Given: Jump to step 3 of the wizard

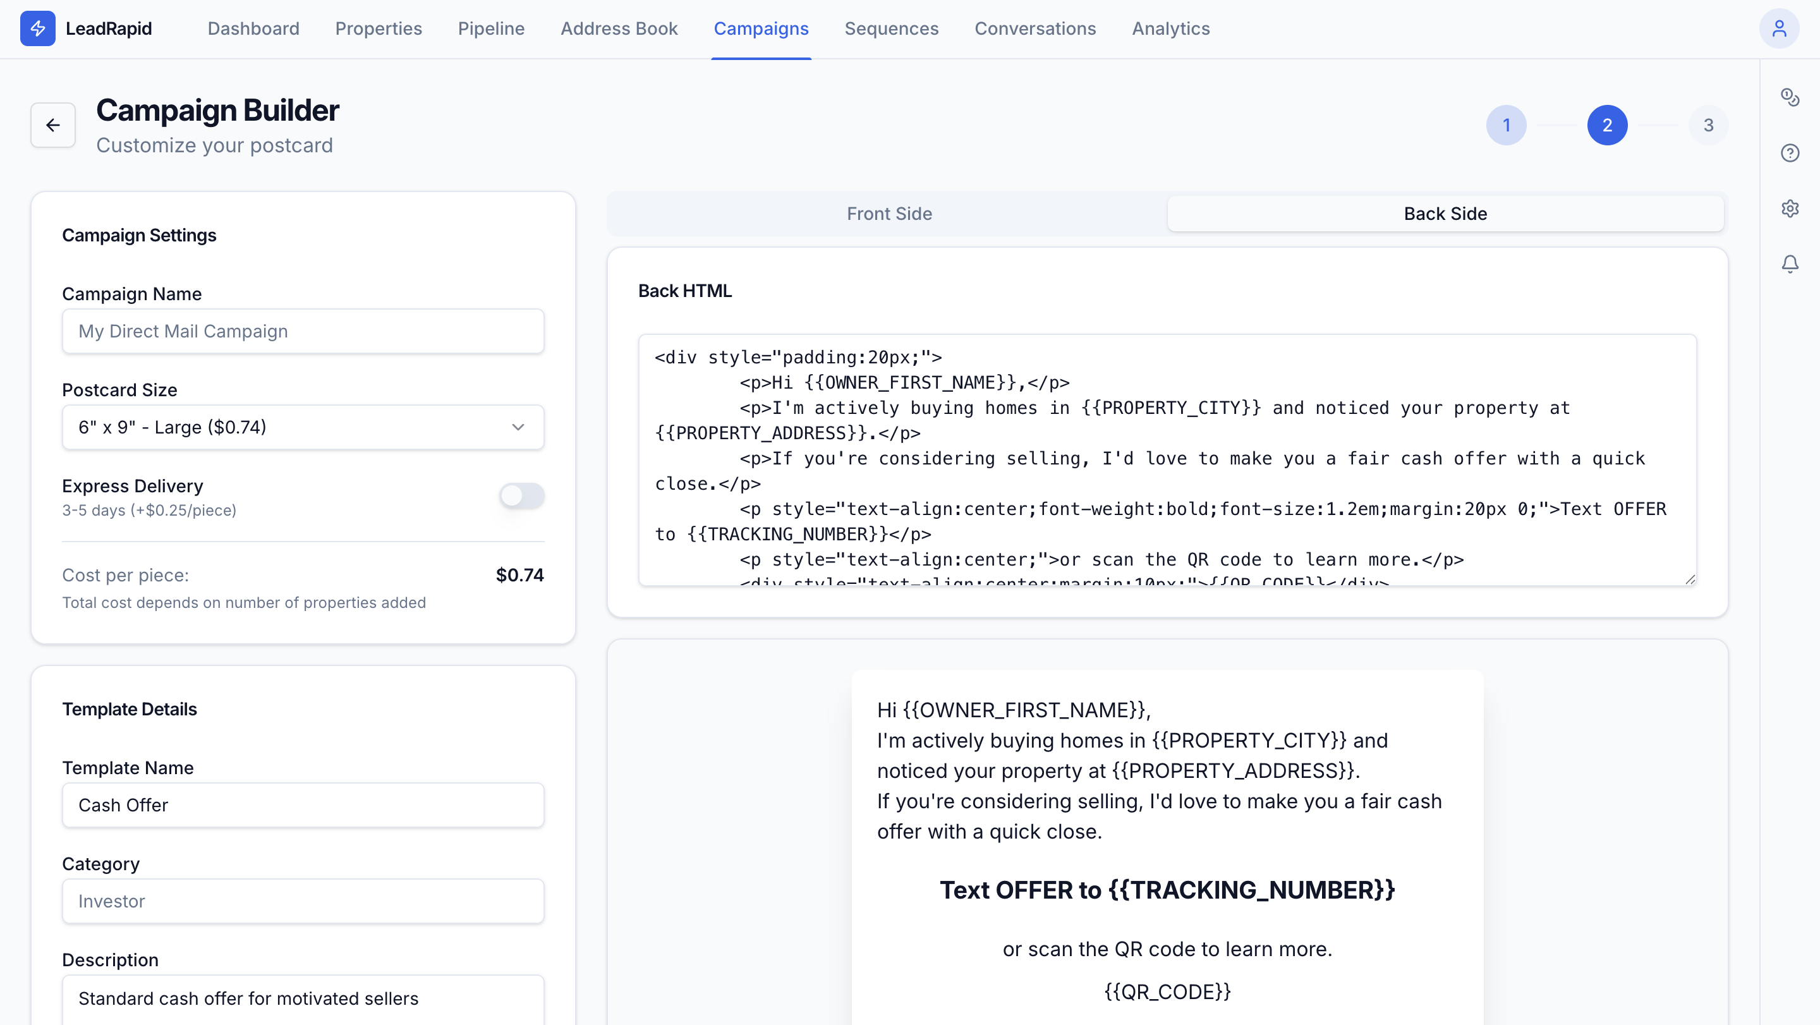Looking at the screenshot, I should (1708, 125).
